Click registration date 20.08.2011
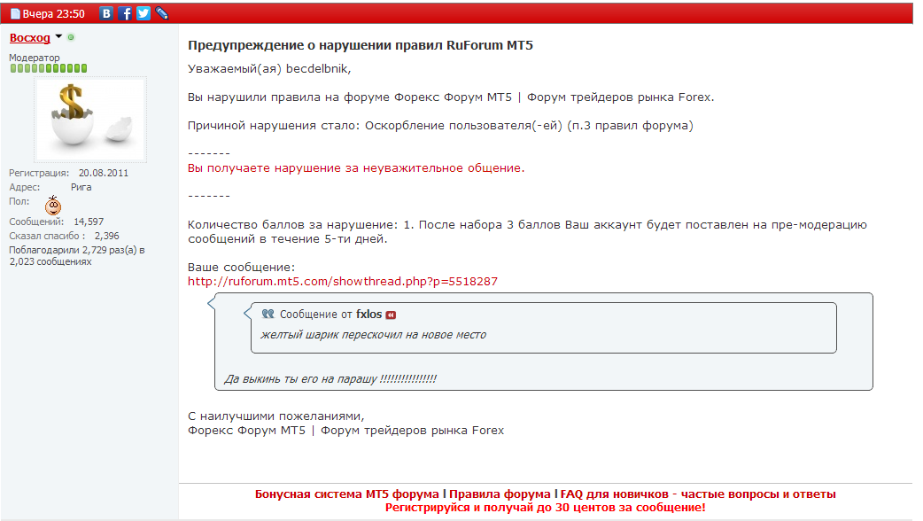Viewport: 923px width, 521px height. tap(104, 173)
